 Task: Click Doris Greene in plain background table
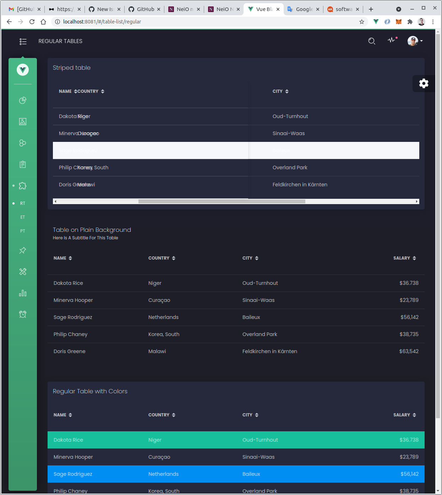coord(70,351)
